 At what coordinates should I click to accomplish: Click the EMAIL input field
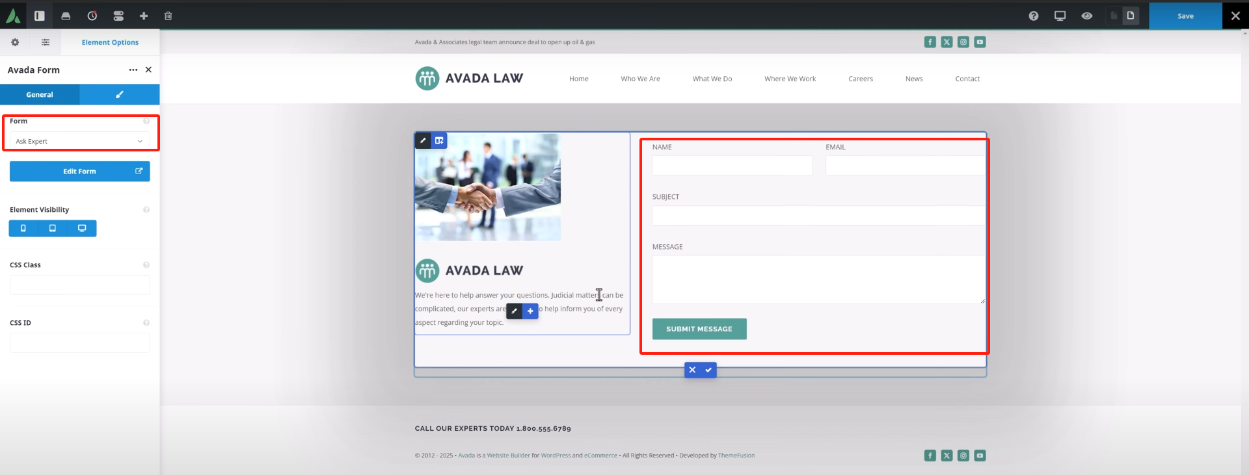point(905,165)
